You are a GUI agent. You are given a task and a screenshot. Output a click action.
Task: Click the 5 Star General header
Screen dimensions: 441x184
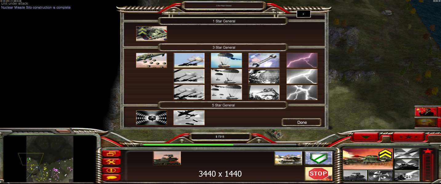pos(224,105)
